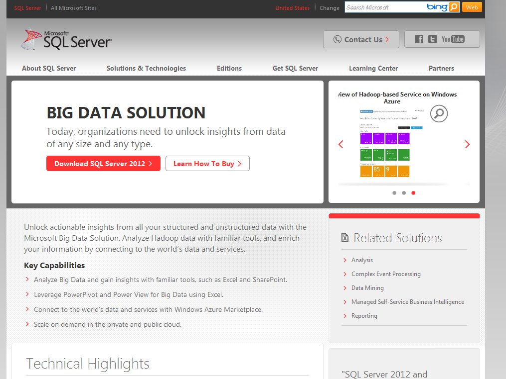Go to previous slide with left arrow
This screenshot has height=379, width=506.
coord(341,144)
